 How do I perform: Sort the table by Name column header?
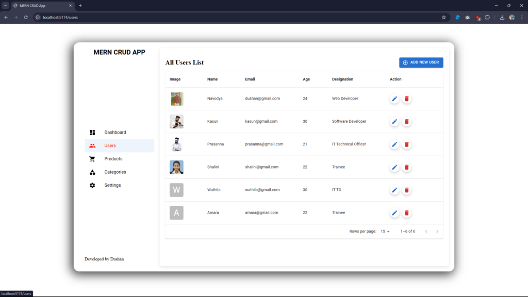212,79
